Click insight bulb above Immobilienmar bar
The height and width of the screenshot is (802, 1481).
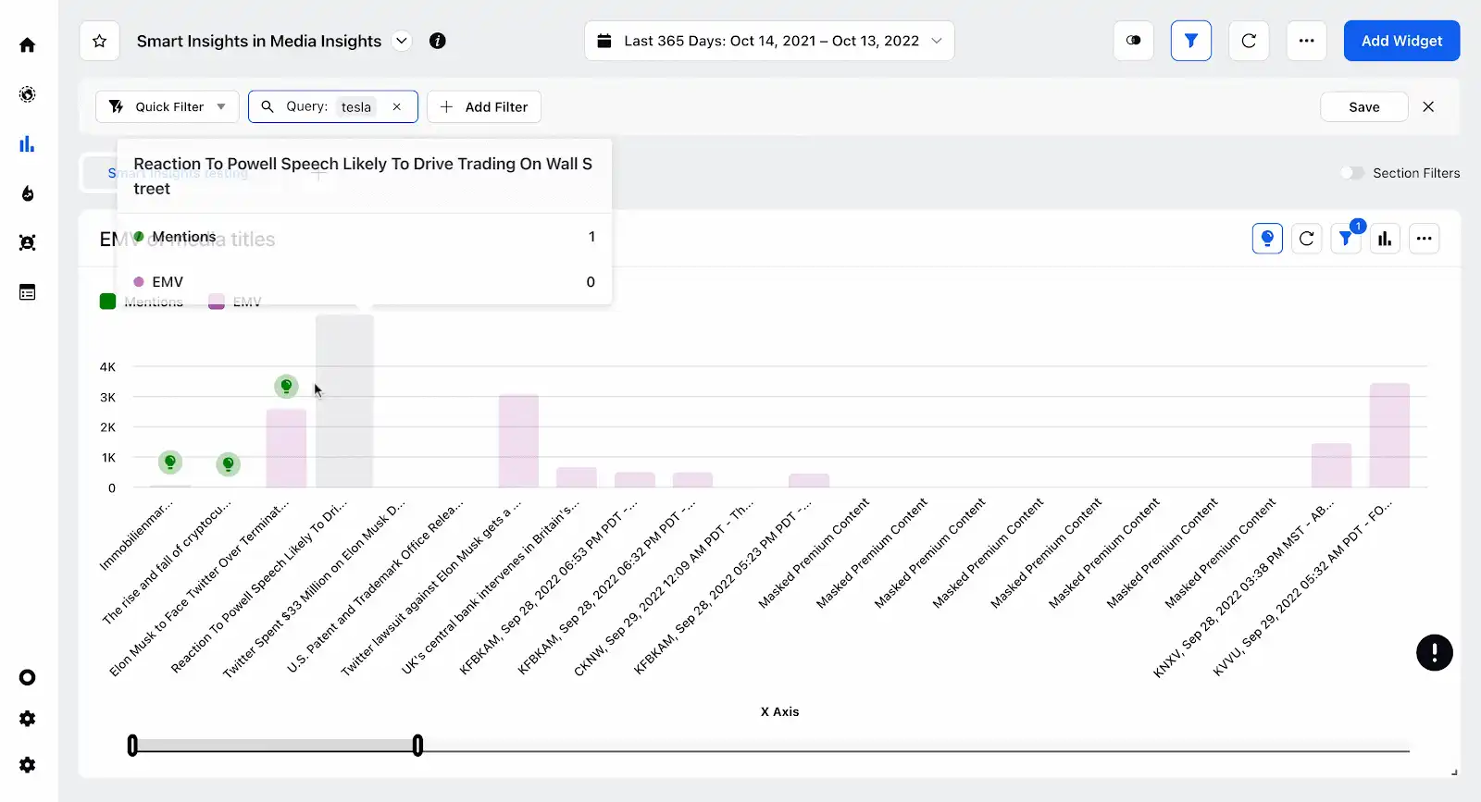pos(170,462)
